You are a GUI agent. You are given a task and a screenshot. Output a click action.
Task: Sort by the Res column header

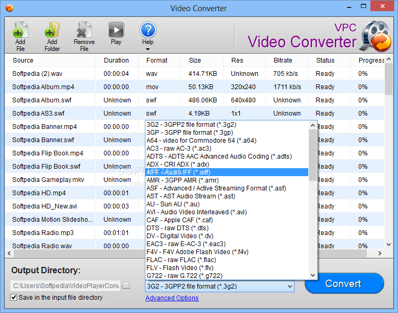click(x=244, y=60)
